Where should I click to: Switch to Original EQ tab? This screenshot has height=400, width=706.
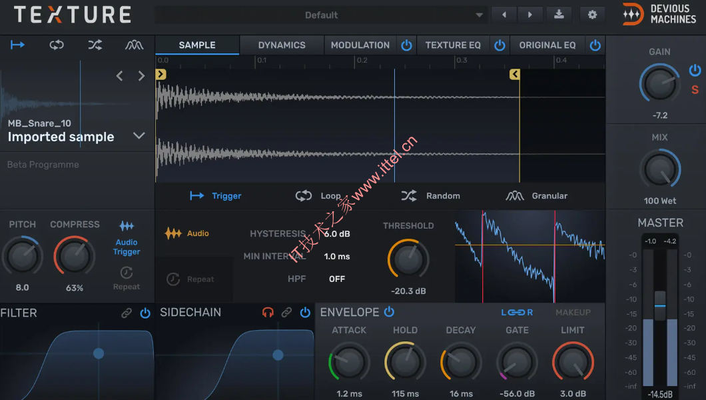(547, 45)
